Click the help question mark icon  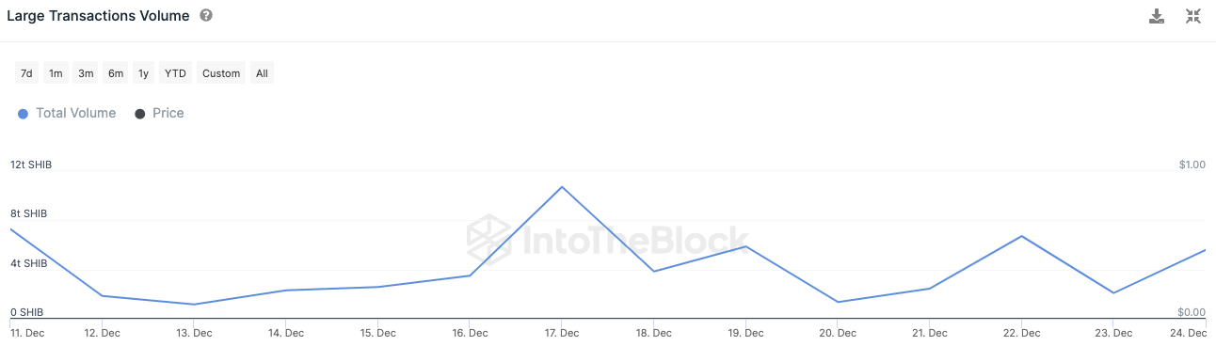pos(206,16)
